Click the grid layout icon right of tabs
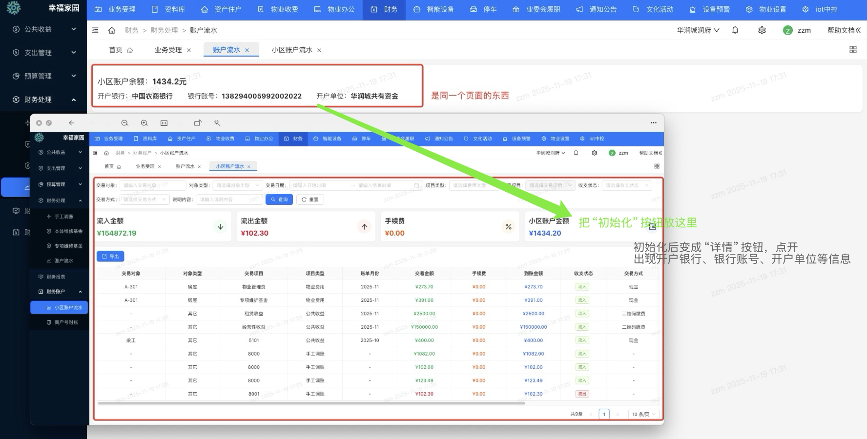 tap(853, 50)
